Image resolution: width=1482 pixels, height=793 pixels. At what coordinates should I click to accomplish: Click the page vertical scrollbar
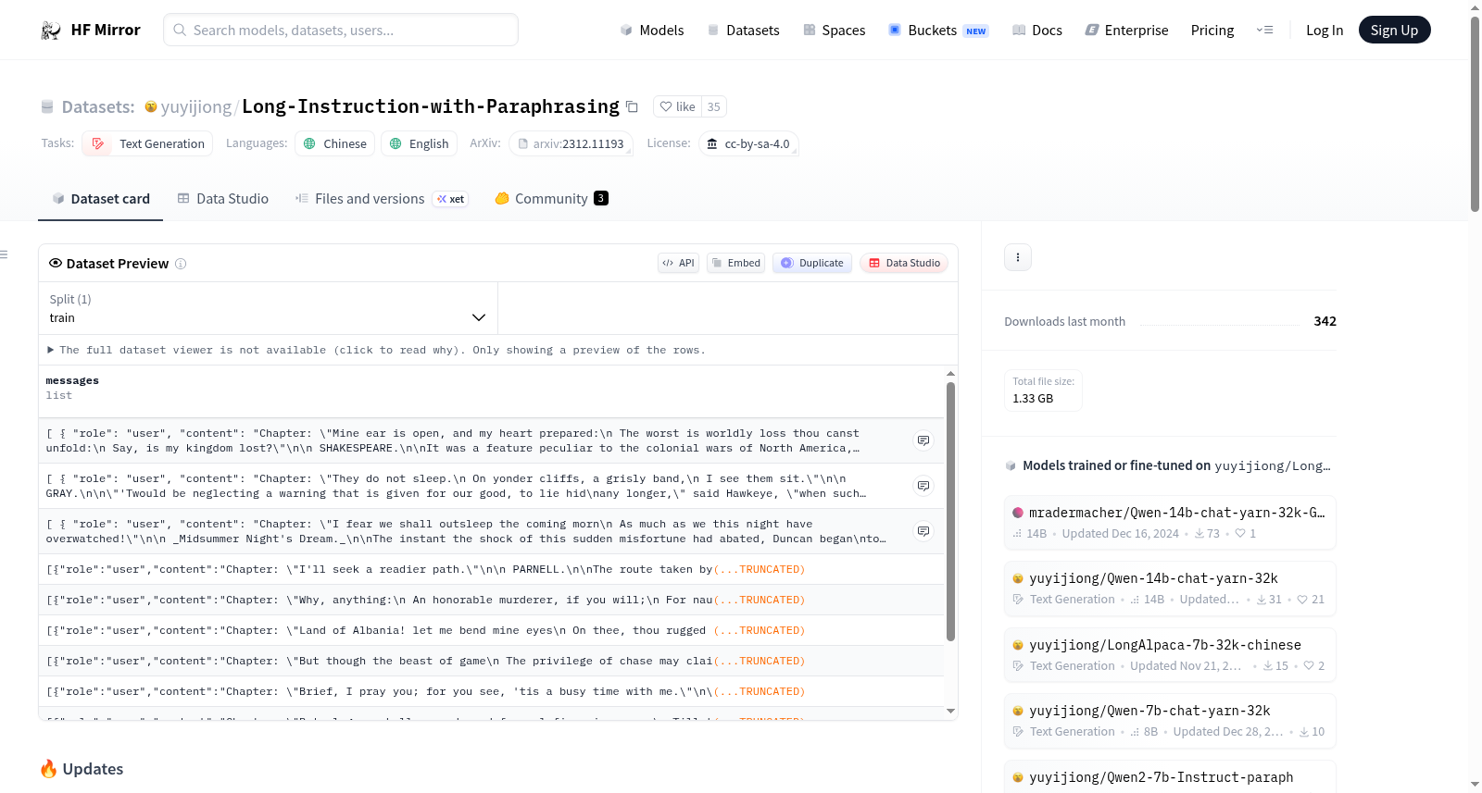1475,114
